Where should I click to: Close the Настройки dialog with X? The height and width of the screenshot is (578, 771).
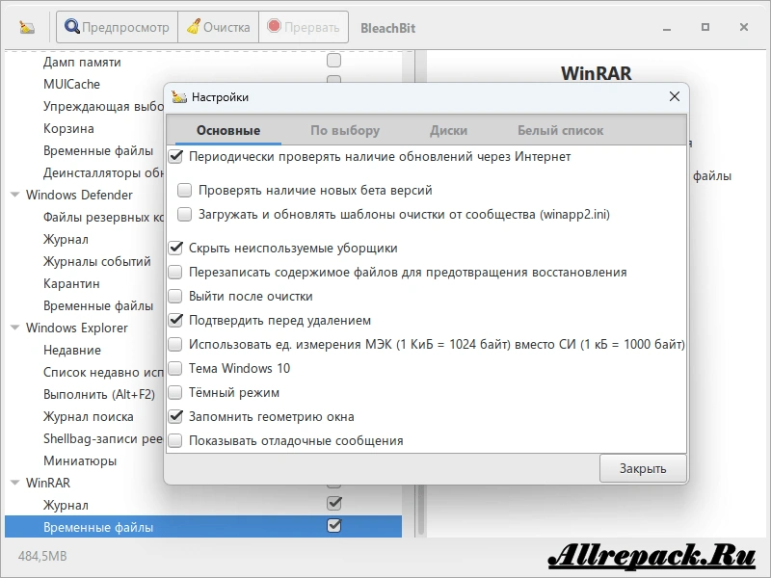pos(675,96)
